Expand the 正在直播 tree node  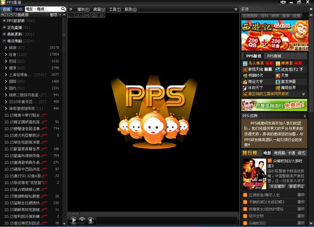tap(4, 27)
